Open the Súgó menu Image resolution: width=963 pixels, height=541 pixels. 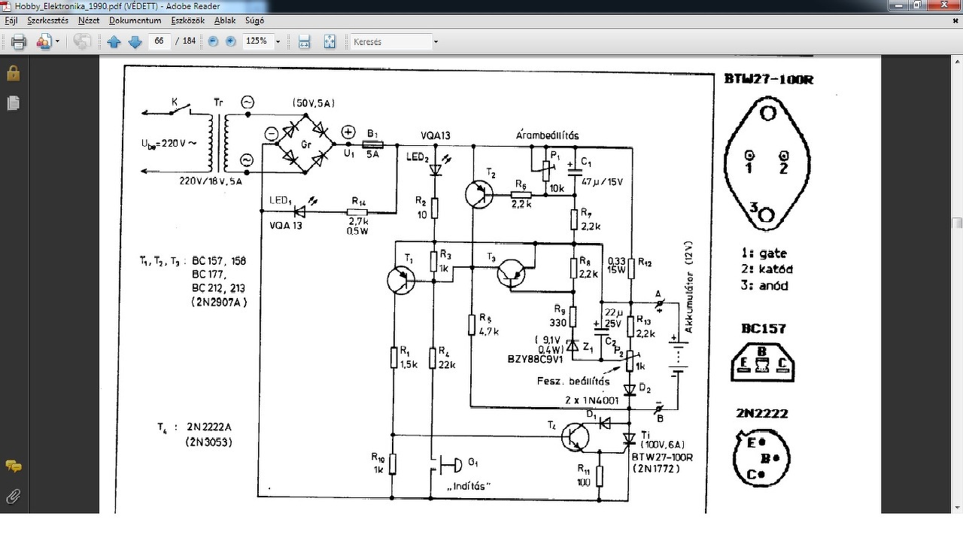click(x=254, y=20)
